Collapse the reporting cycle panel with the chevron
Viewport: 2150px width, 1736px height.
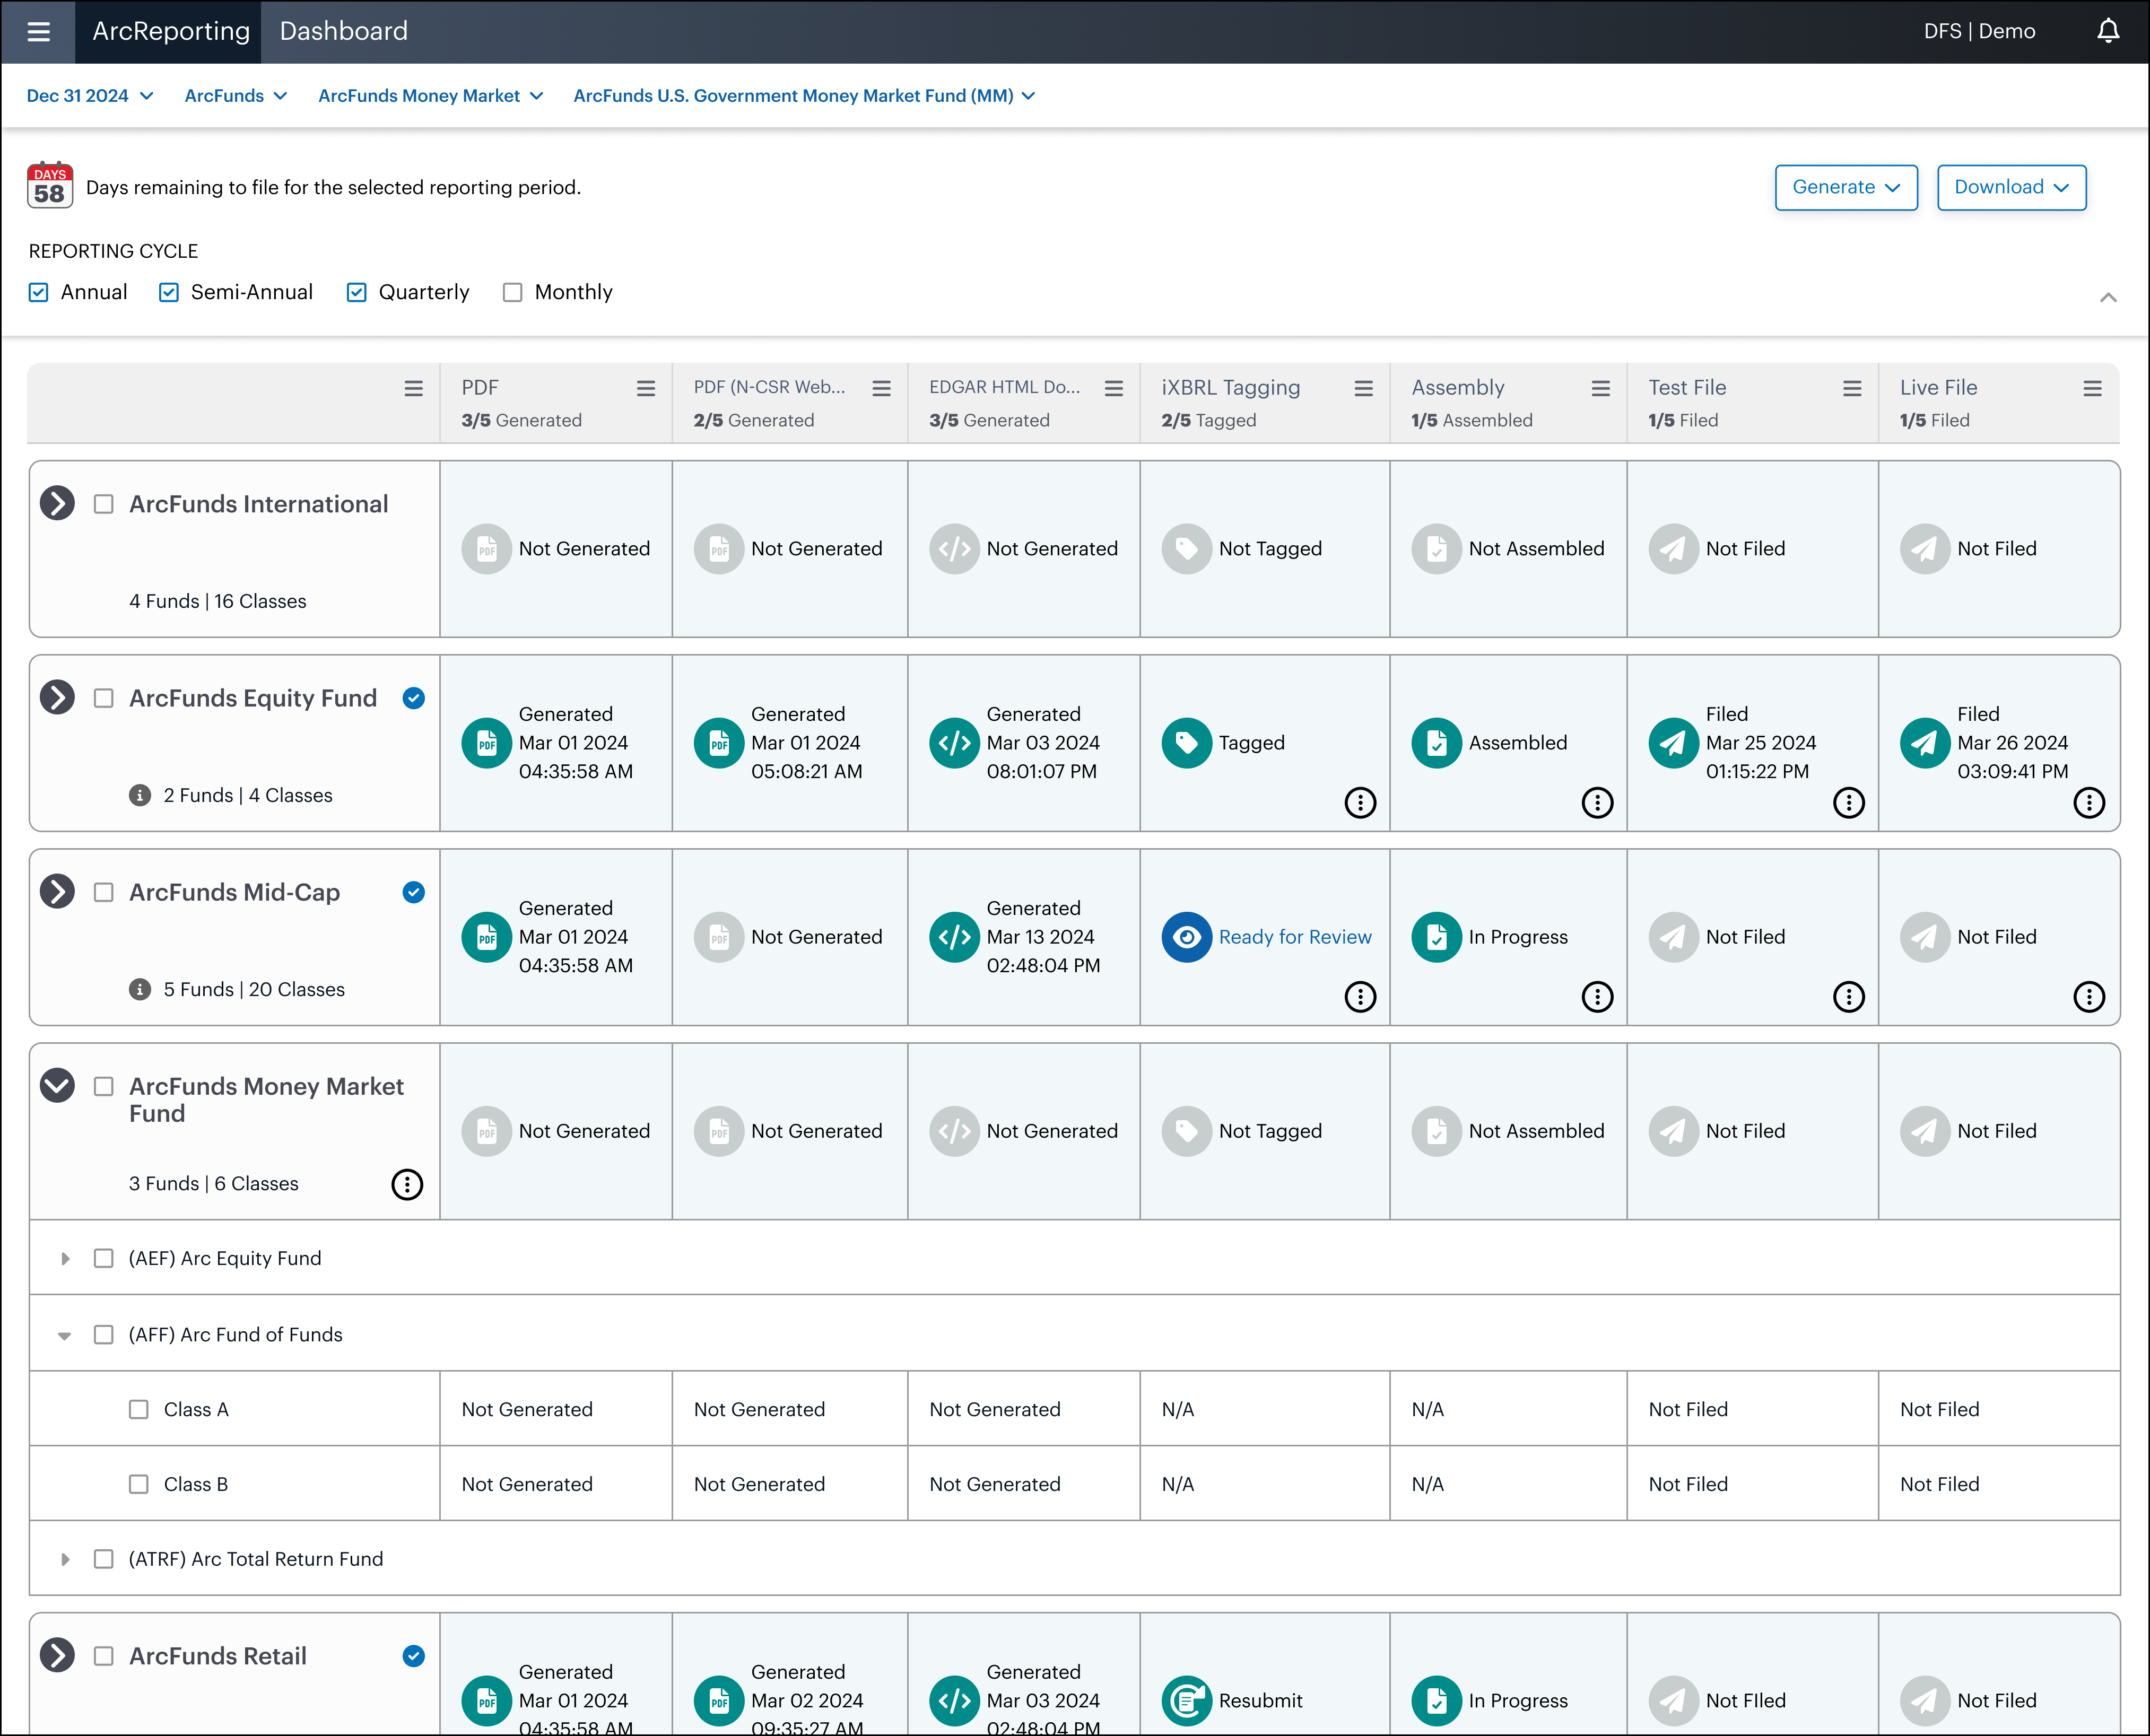point(2108,297)
